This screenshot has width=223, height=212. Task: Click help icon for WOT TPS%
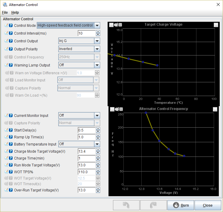pyautogui.click(x=11, y=172)
